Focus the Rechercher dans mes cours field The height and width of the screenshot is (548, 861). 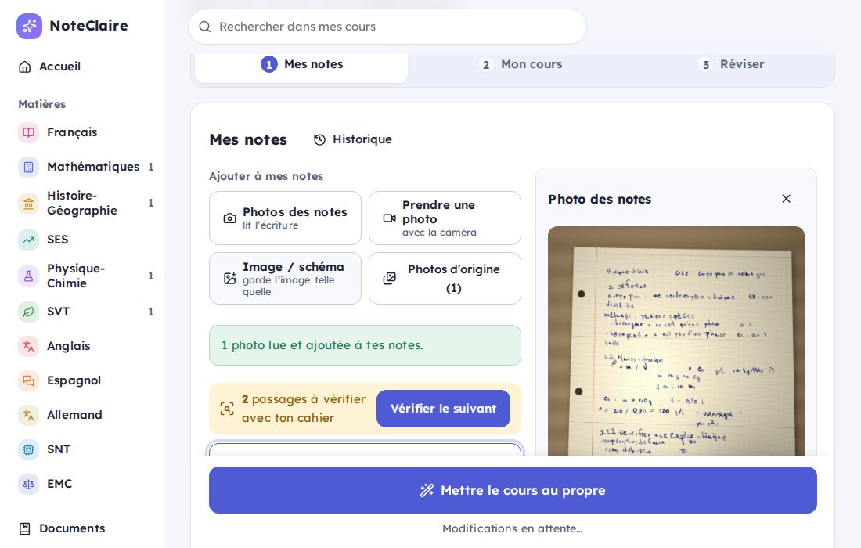point(387,27)
